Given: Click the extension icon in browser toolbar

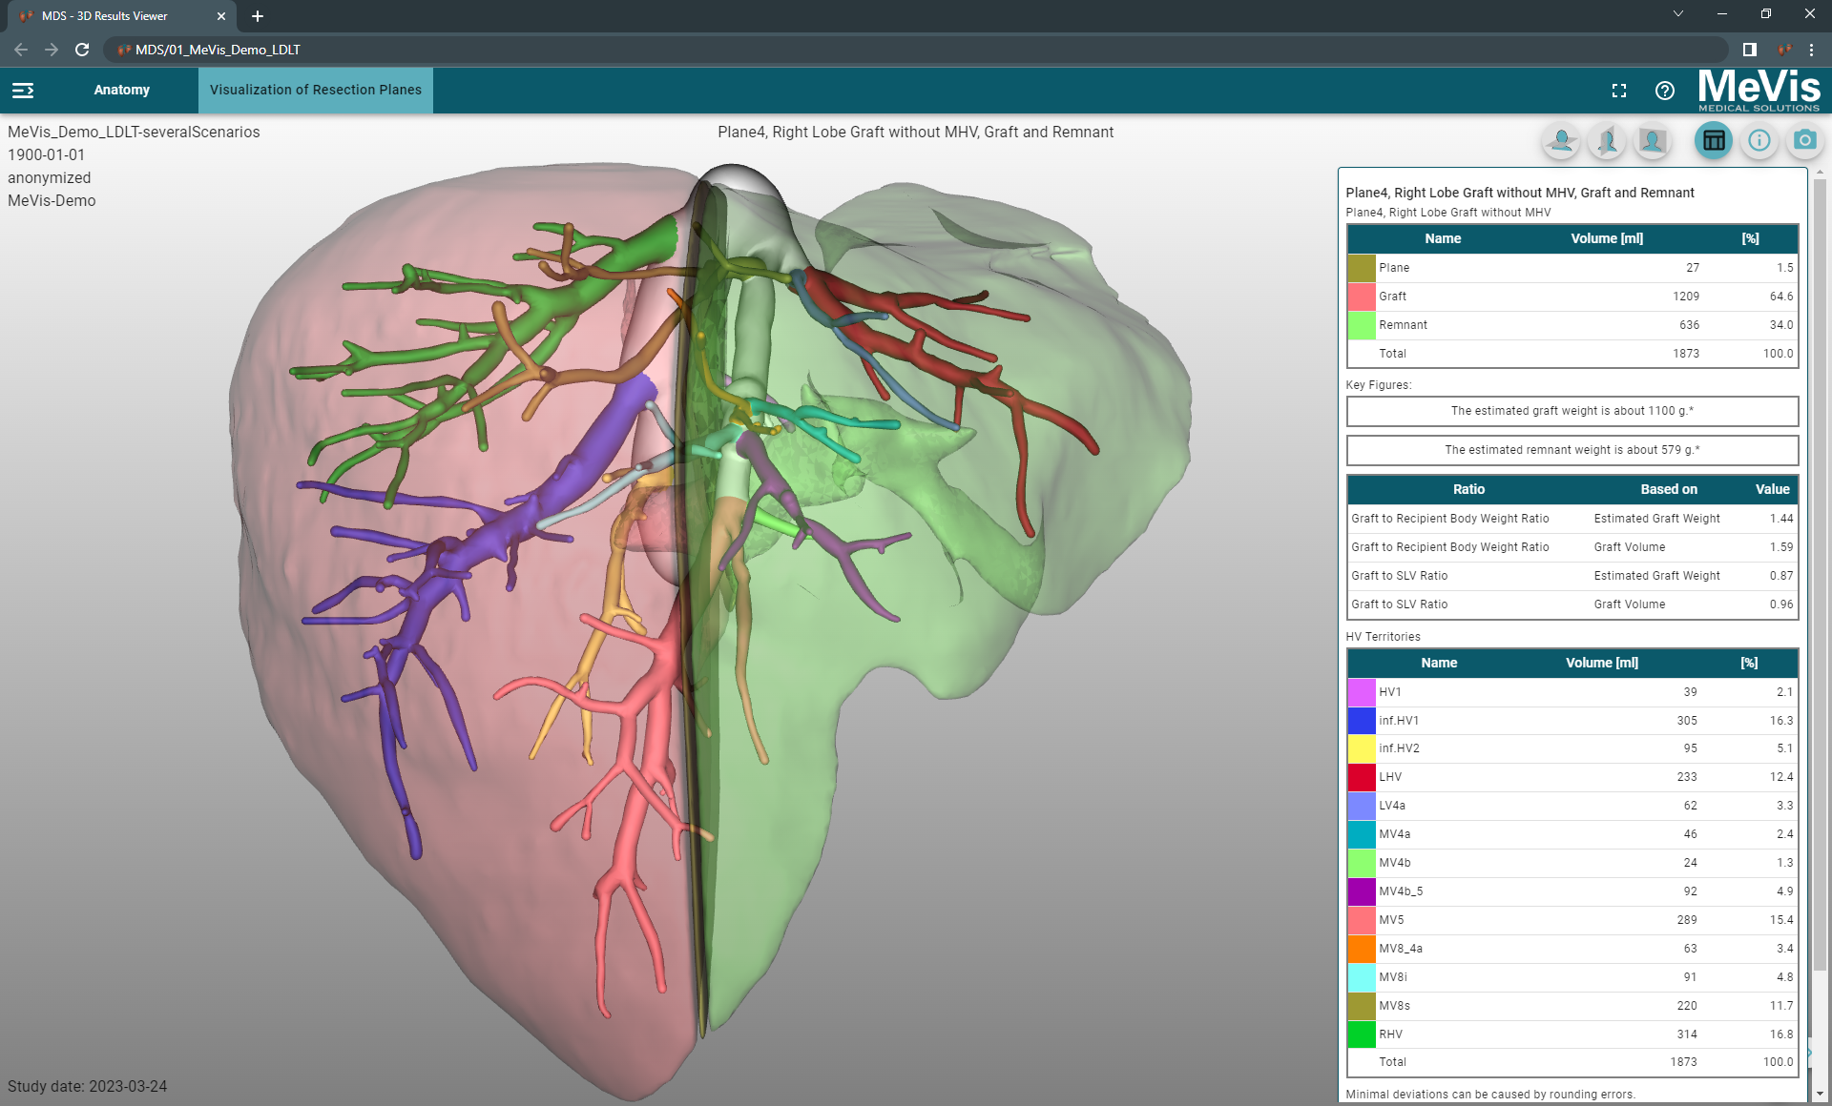Looking at the screenshot, I should pyautogui.click(x=1783, y=50).
